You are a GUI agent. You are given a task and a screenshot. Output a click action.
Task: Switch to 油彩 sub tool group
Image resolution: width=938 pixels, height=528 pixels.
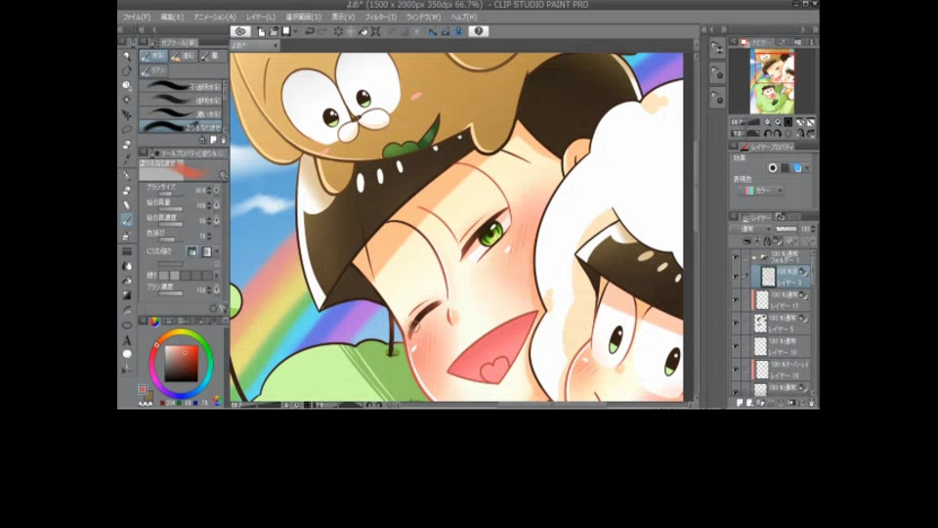(183, 56)
